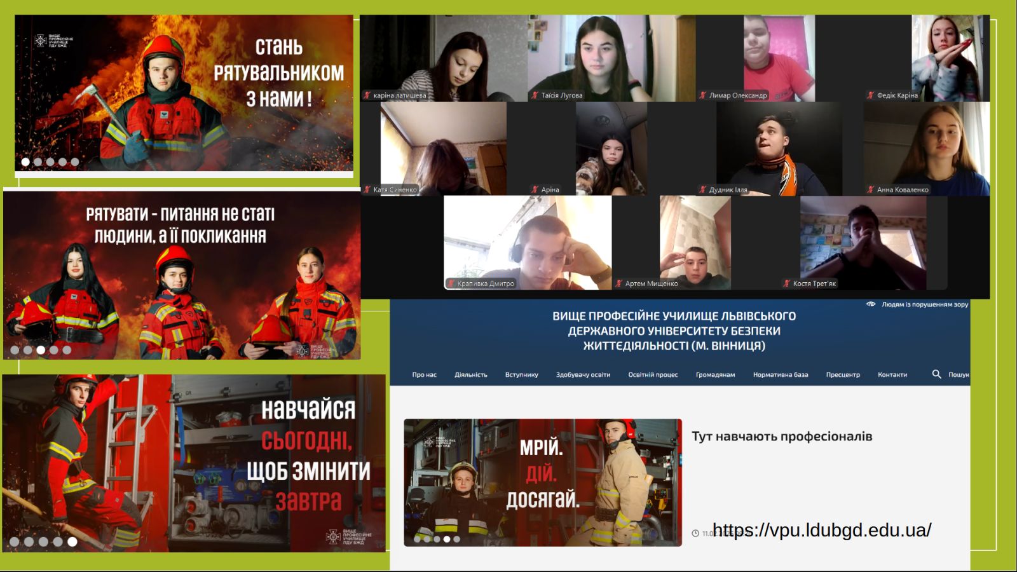Open the Здобувачу освіти menu
Viewport: 1017px width, 572px height.
pos(583,375)
